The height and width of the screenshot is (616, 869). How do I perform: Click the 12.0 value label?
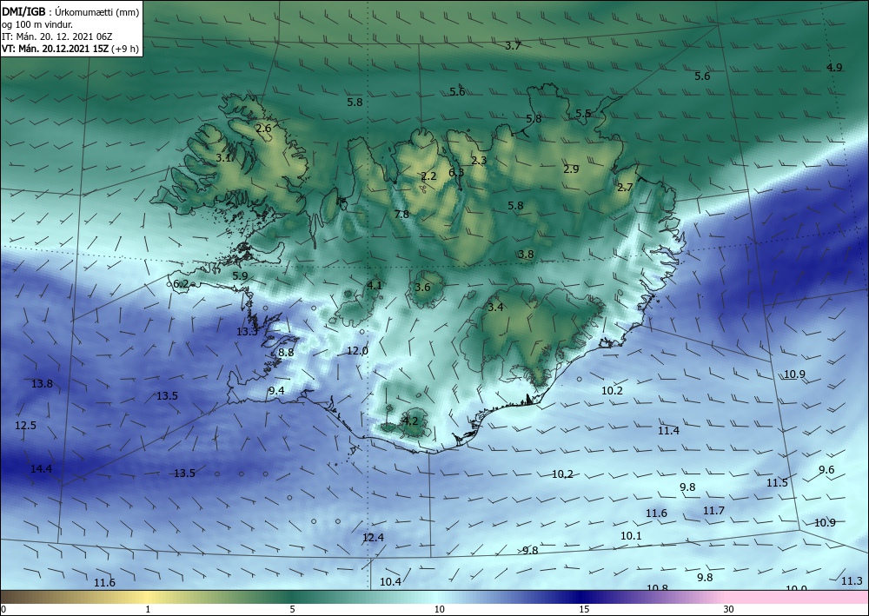[x=357, y=351]
